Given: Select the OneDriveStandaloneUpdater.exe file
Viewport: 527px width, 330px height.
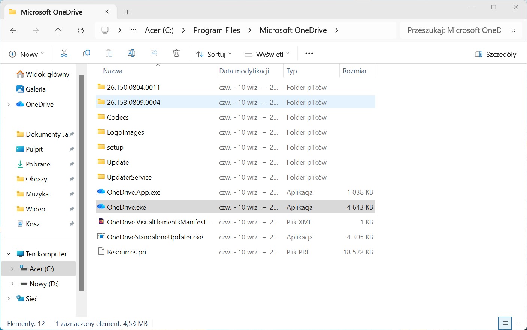Looking at the screenshot, I should click(x=235, y=237).
